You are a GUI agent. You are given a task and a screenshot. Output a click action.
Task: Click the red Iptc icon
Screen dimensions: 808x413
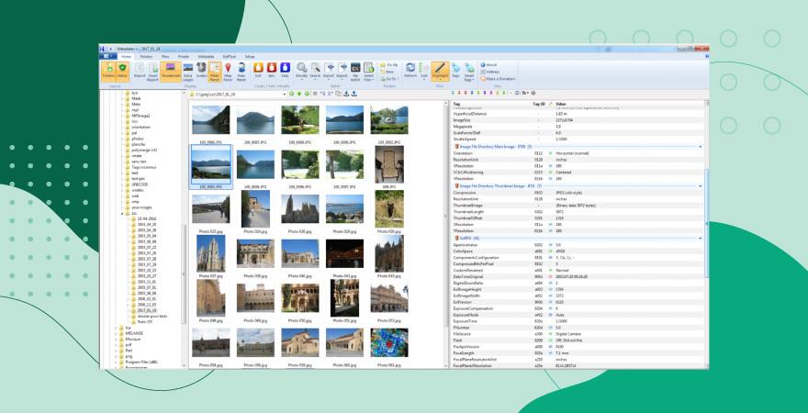(x=272, y=70)
